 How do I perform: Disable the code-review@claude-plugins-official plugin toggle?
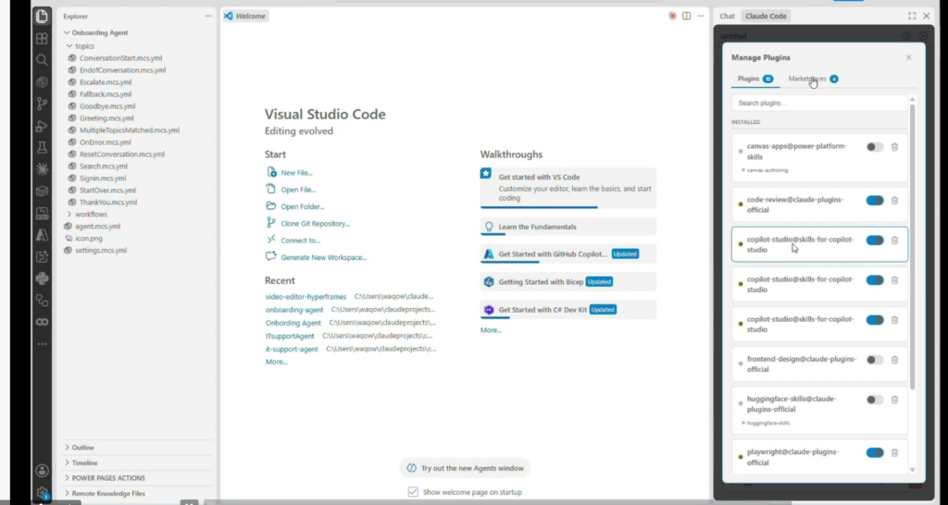tap(874, 201)
